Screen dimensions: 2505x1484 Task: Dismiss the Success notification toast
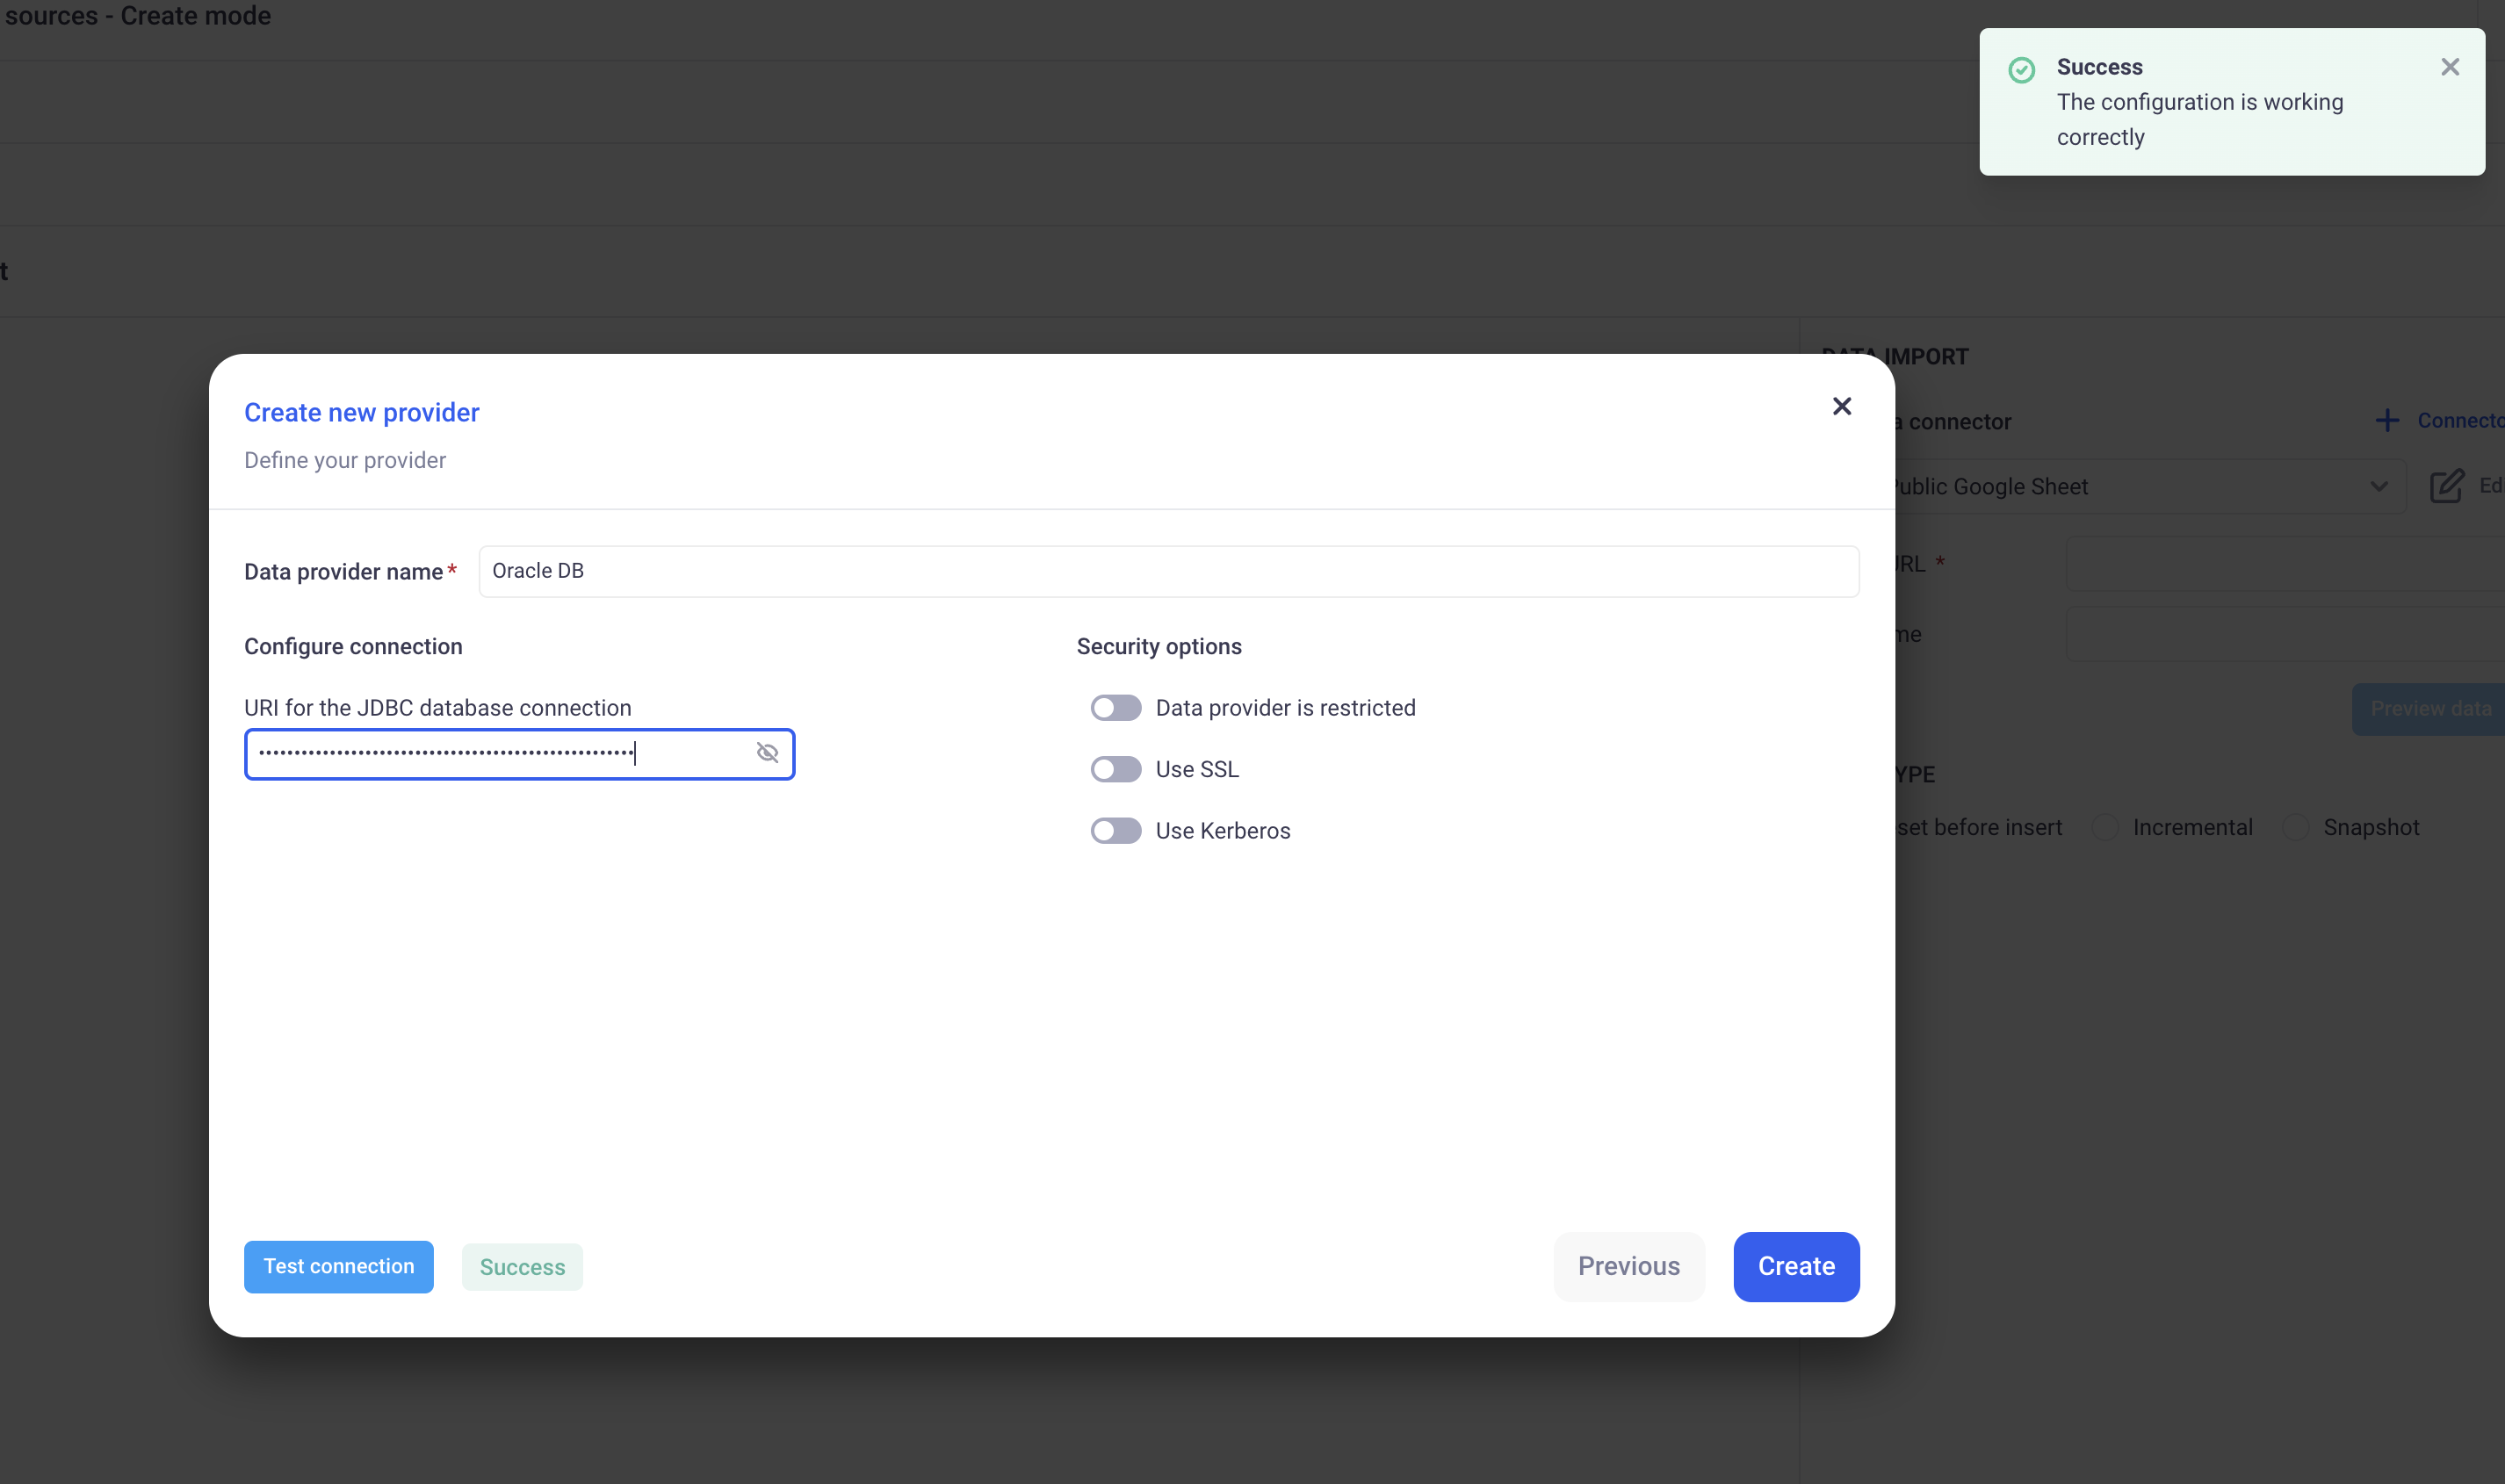point(2449,67)
